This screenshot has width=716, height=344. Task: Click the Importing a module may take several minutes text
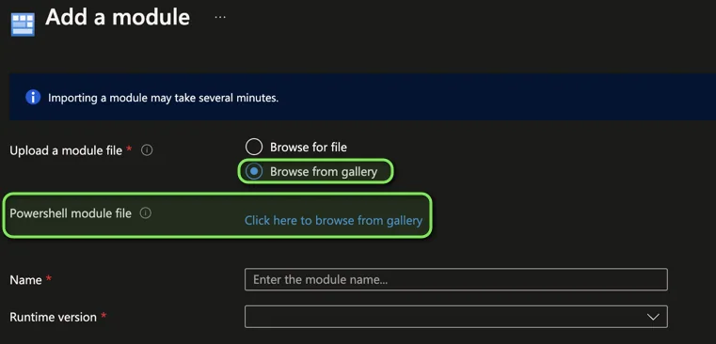(163, 98)
